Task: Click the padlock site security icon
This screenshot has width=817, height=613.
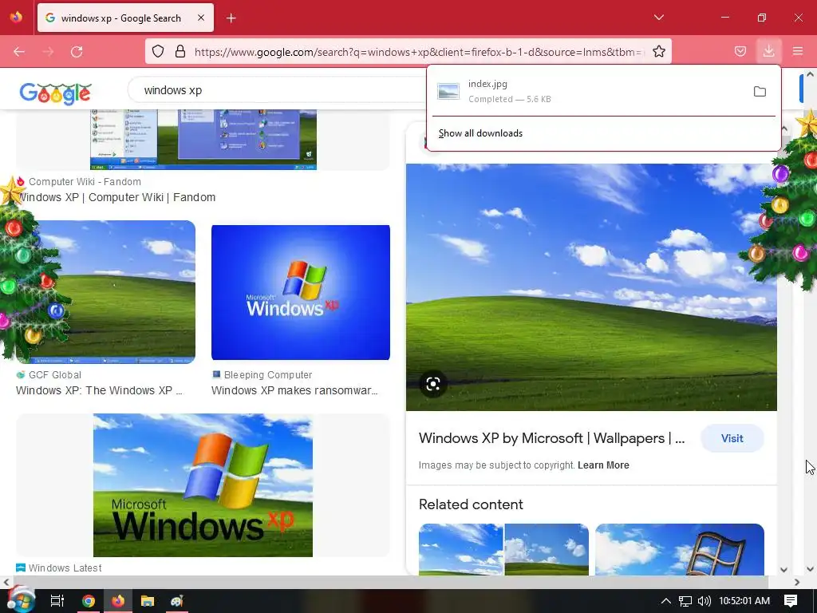Action: tap(180, 52)
